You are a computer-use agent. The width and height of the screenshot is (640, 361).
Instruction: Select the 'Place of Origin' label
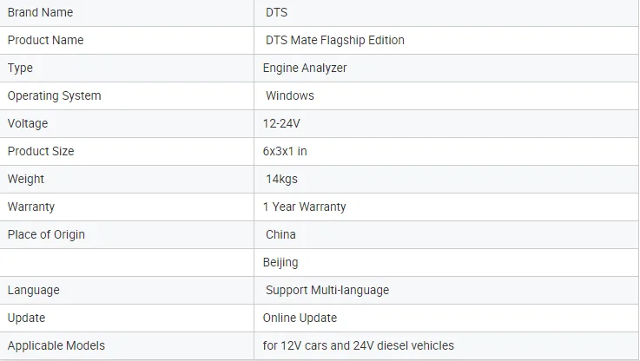click(46, 234)
